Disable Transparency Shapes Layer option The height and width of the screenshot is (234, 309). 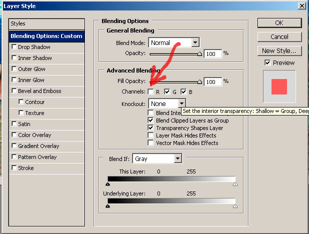coord(151,128)
